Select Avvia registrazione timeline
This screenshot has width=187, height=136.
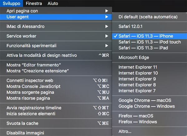point(56,108)
